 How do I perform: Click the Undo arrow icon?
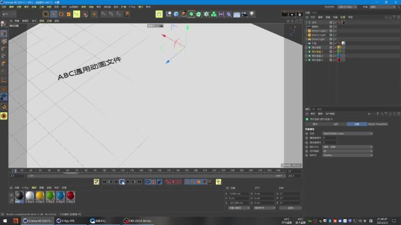[x=5, y=14]
